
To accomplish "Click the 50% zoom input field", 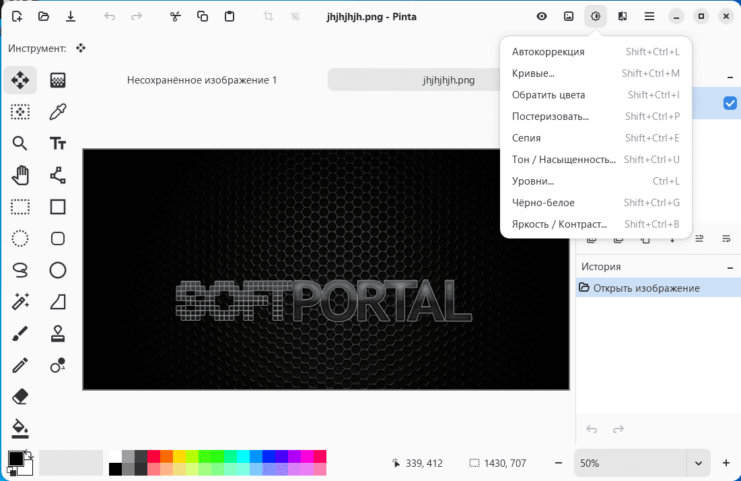I will [631, 463].
